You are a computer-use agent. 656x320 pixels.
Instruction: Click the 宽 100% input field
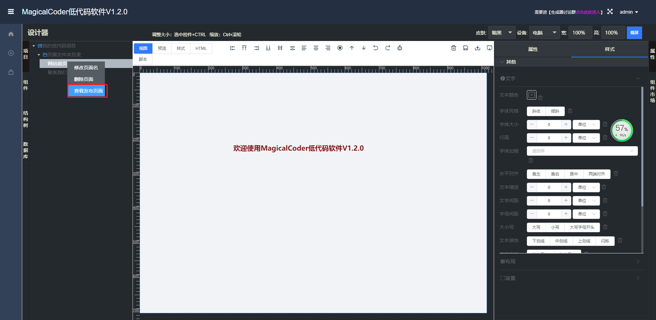580,32
